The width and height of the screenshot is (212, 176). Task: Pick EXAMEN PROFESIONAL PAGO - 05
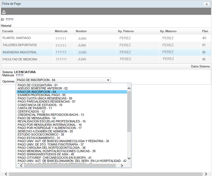pyautogui.click(x=41, y=95)
